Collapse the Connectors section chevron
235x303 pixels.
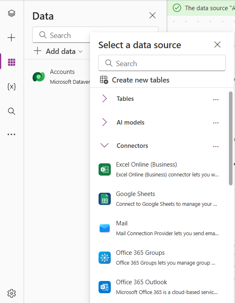tap(105, 145)
